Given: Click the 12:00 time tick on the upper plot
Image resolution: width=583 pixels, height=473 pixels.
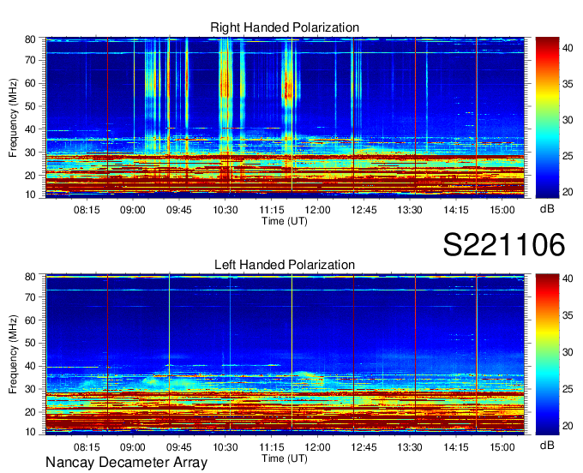Looking at the screenshot, I should click(x=317, y=210).
